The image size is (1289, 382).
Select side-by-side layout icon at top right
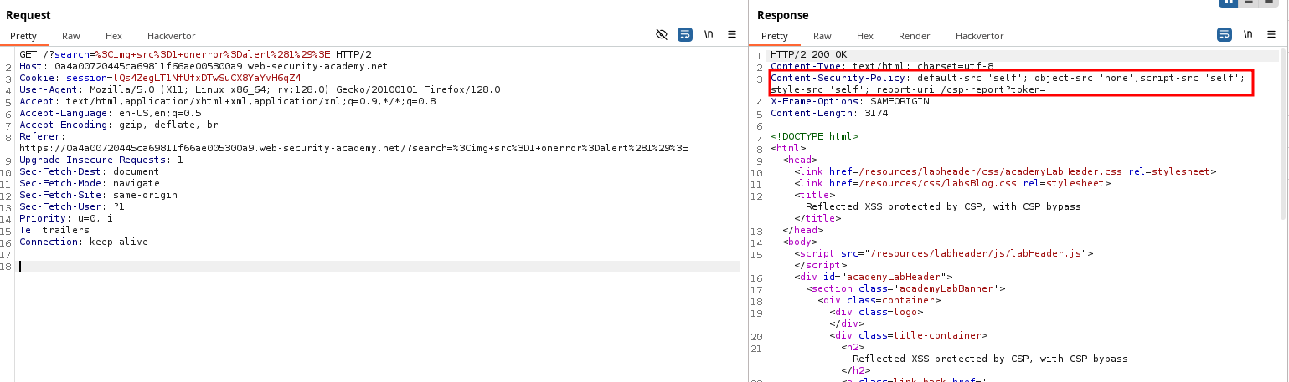pos(1229,3)
